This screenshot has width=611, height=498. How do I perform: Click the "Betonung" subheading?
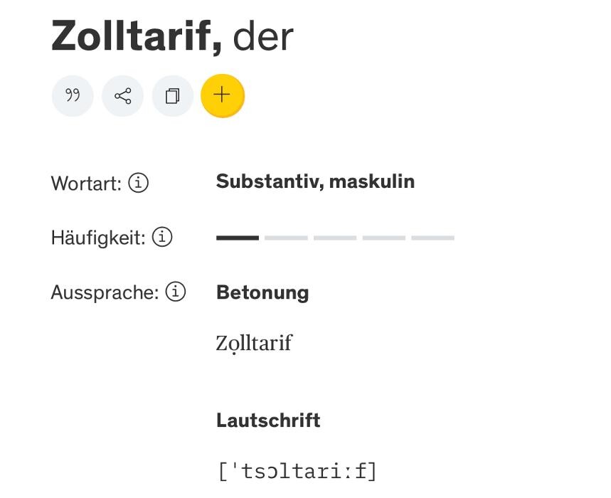pyautogui.click(x=262, y=292)
